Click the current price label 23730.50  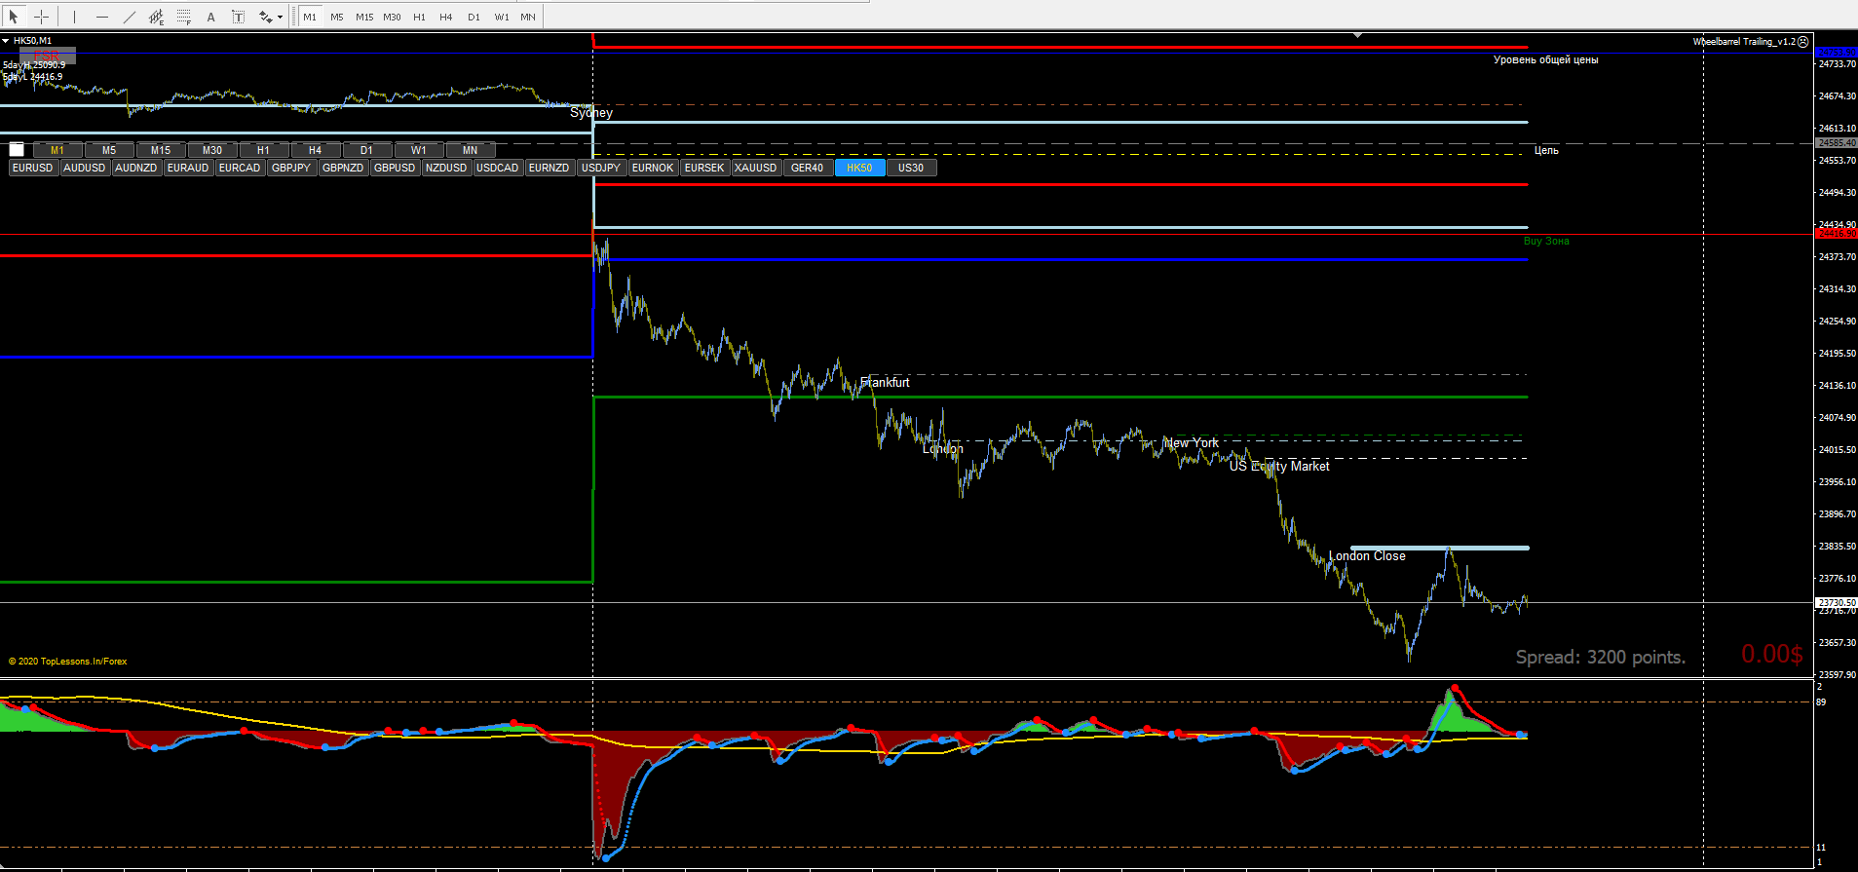[1837, 603]
